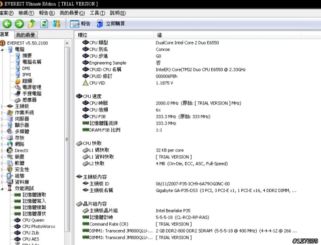Click the 資料庫 database icon
The image size is (321, 245).
pos(10,182)
